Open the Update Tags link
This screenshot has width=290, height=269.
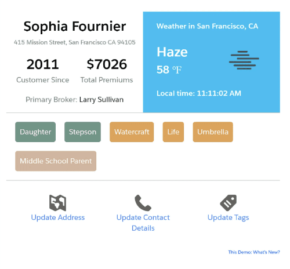point(228,217)
